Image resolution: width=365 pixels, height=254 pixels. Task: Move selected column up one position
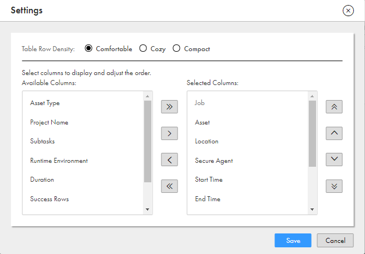click(334, 133)
